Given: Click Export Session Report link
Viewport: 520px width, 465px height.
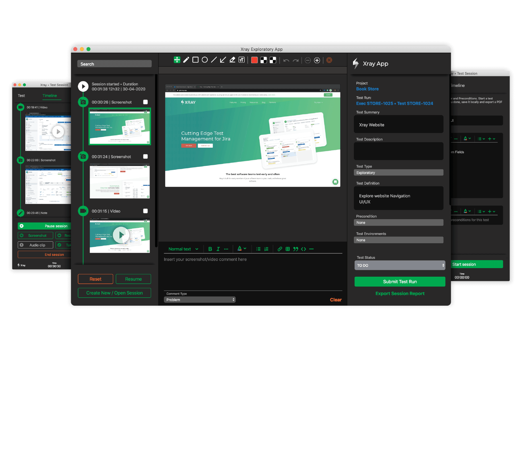Looking at the screenshot, I should [400, 293].
